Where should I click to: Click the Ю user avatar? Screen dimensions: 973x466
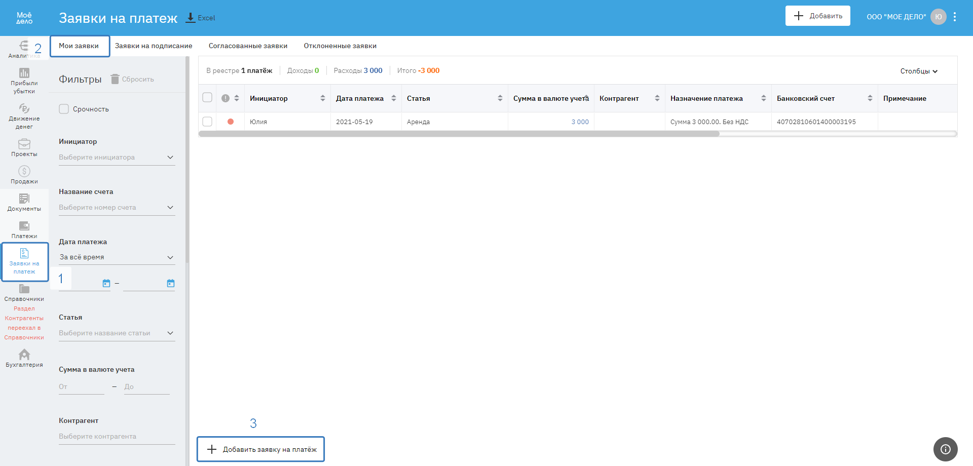939,17
